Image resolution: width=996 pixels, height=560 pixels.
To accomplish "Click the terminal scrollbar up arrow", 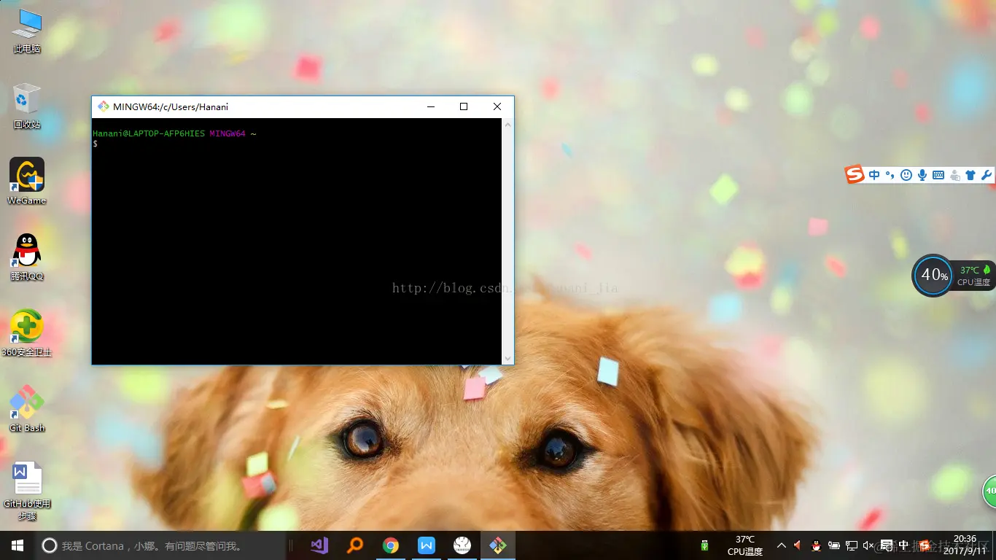I will pyautogui.click(x=508, y=124).
